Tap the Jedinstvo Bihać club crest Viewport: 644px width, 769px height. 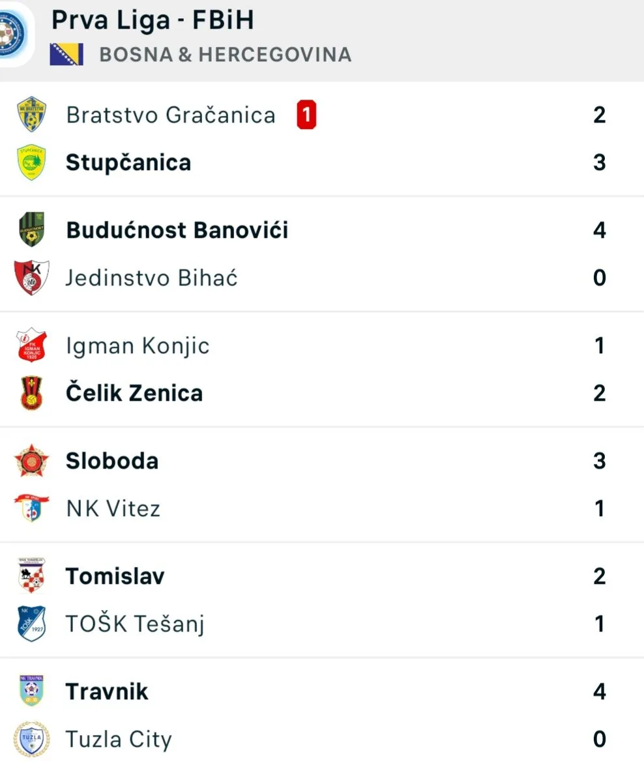[x=31, y=278]
